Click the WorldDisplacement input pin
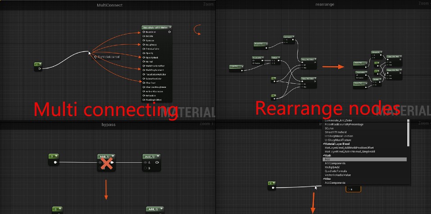431x214 pixels. pyautogui.click(x=144, y=70)
